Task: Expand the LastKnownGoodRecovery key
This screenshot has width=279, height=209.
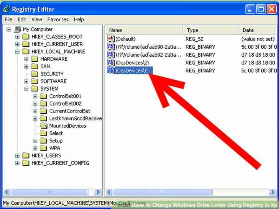Action: coord(35,119)
